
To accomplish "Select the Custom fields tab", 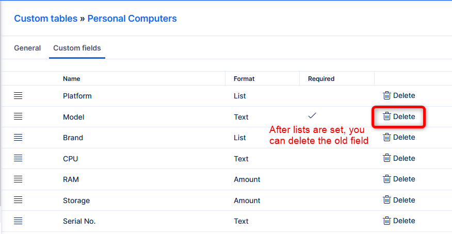I will (77, 48).
